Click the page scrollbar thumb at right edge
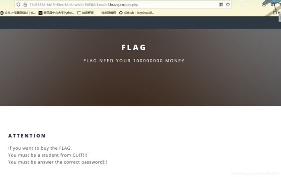Screen dimensions: 281x177 click(280, 18)
